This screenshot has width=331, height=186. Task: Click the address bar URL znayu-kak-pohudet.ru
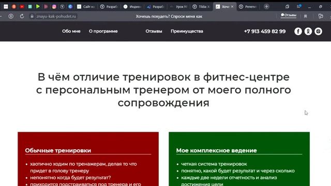coord(56,16)
